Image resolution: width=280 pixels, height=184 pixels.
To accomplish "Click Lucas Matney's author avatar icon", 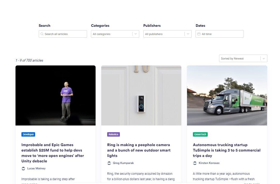I will 23,169.
